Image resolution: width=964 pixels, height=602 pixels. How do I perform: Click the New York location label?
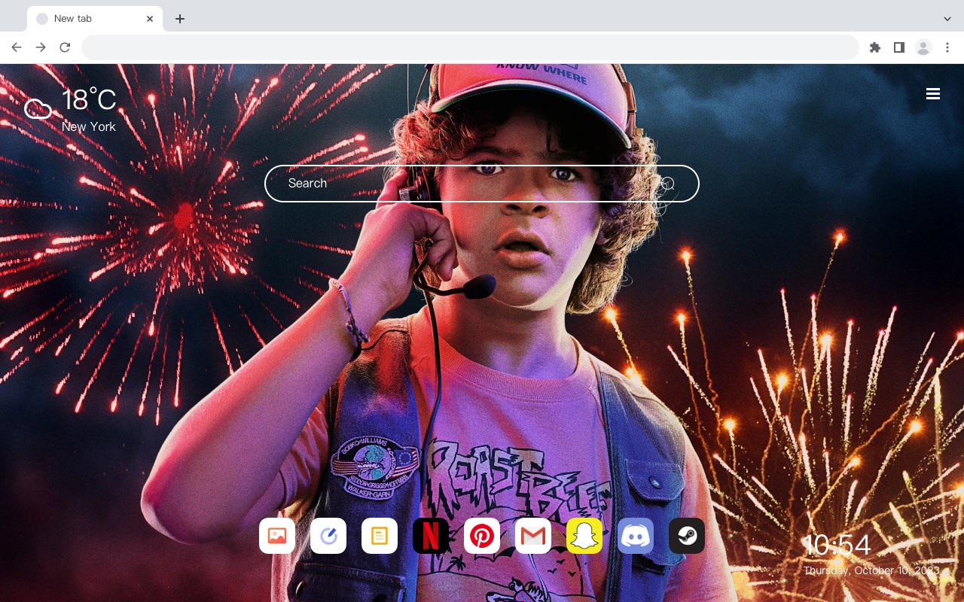pos(89,126)
